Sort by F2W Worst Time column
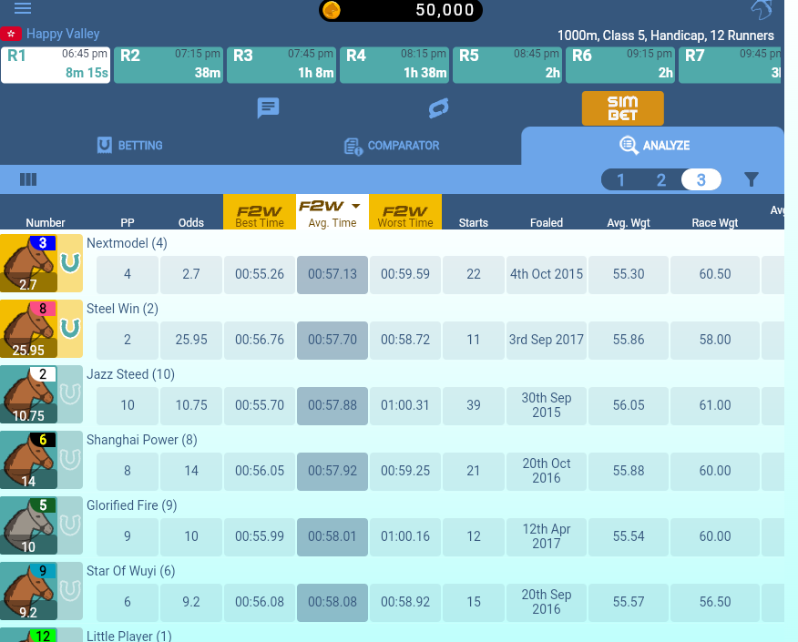This screenshot has height=642, width=798. point(405,212)
